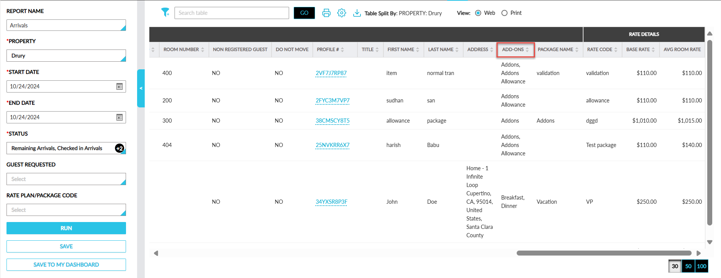Click the download export icon

tap(357, 13)
